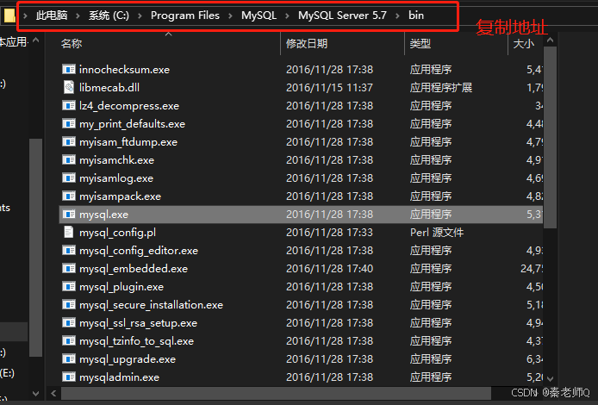598x405 pixels.
Task: Click the navigation pane scrollbar thumb
Action: coord(35,248)
